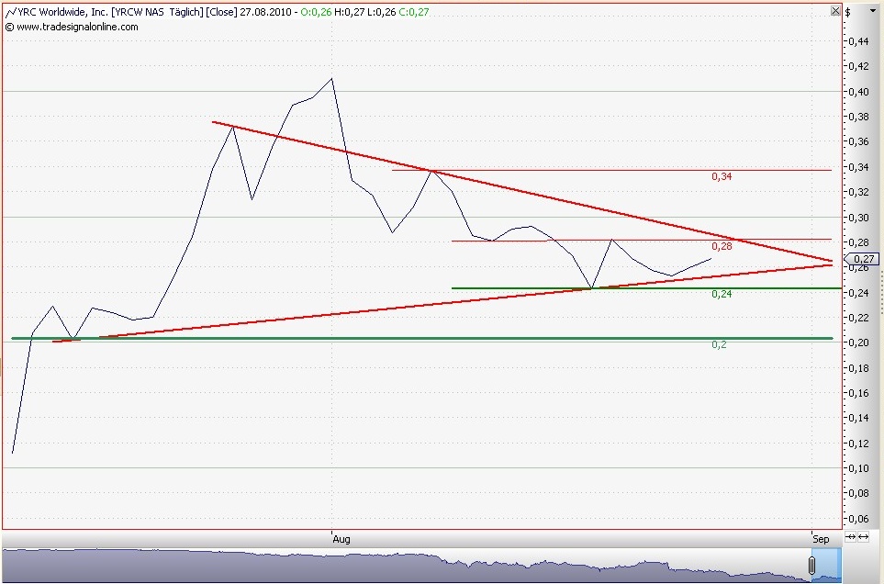Click the Sep label on the time axis

coord(822,539)
